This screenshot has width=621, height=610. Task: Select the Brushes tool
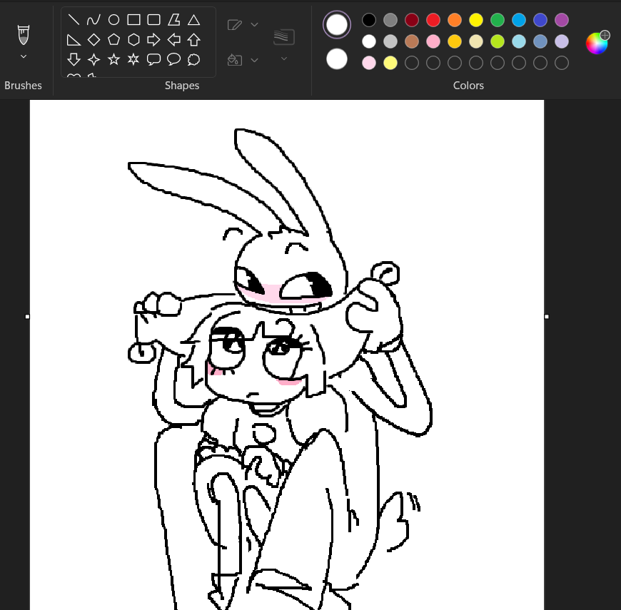[x=24, y=34]
